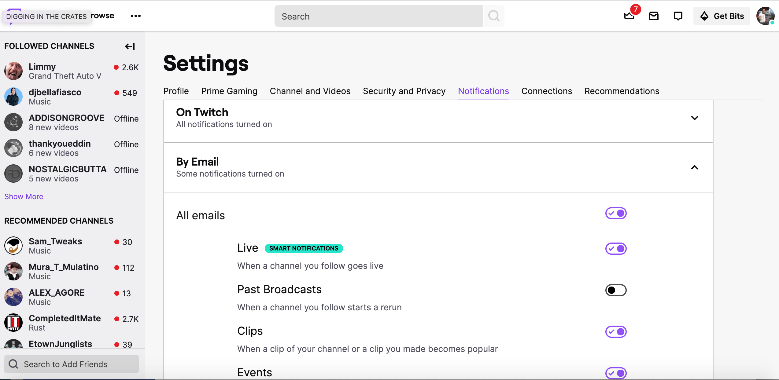Click the top Search field
The height and width of the screenshot is (380, 779).
(x=378, y=16)
